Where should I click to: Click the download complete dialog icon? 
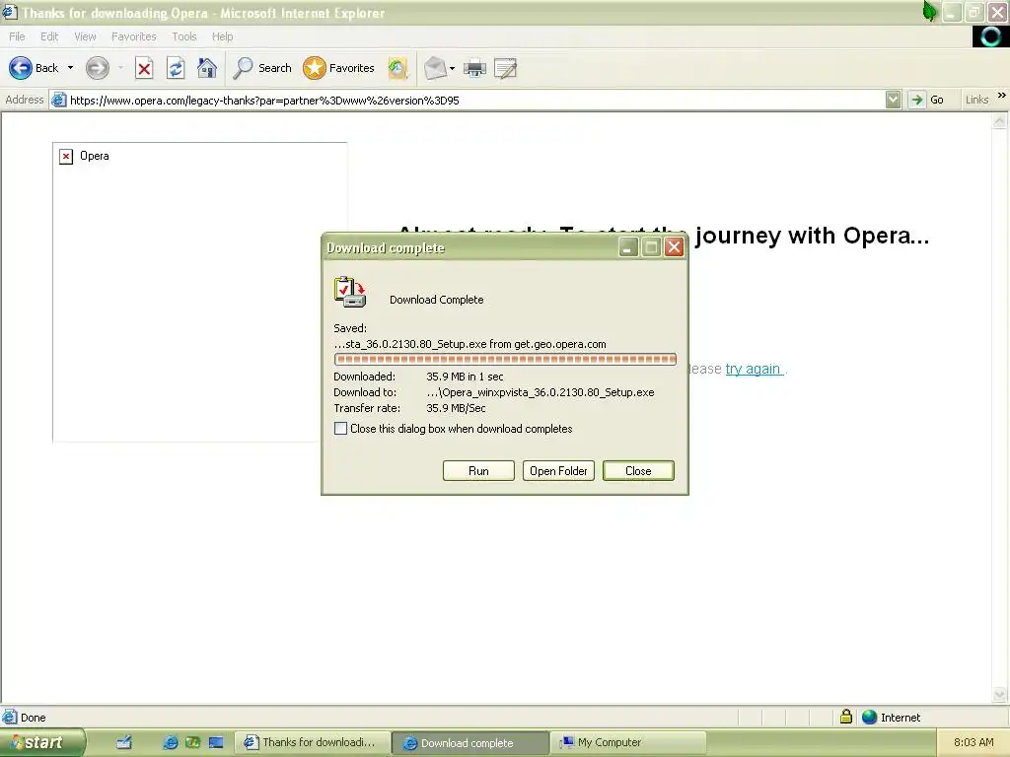350,292
